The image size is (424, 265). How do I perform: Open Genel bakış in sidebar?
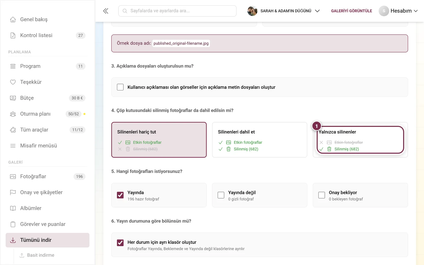[47, 19]
